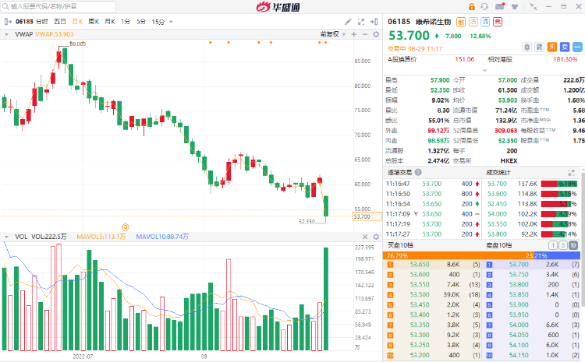The height and width of the screenshot is (362, 585).
Task: Collapse VWAP indicator triangle
Action: click(7, 34)
